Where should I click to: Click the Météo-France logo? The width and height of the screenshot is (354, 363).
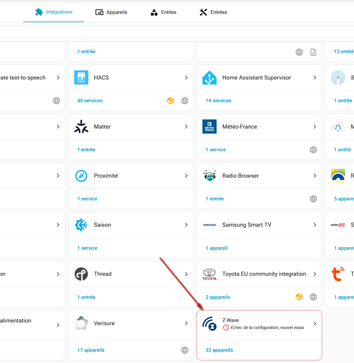[x=210, y=127]
